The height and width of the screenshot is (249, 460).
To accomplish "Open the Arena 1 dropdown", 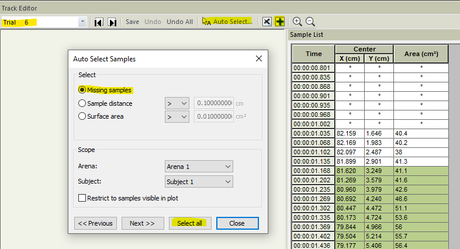I will (x=199, y=167).
